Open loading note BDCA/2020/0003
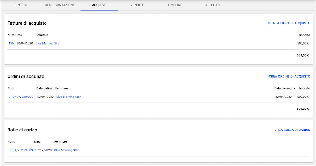 pos(21,150)
